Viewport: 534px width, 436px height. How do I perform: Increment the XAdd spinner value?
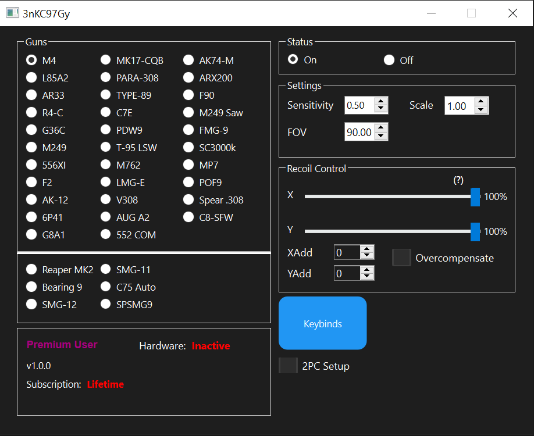(x=367, y=249)
